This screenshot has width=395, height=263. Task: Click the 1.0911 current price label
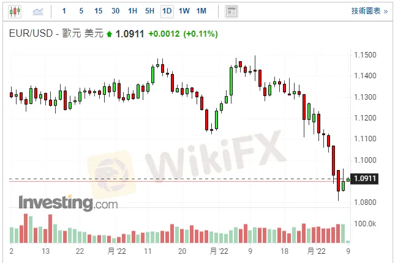point(367,179)
